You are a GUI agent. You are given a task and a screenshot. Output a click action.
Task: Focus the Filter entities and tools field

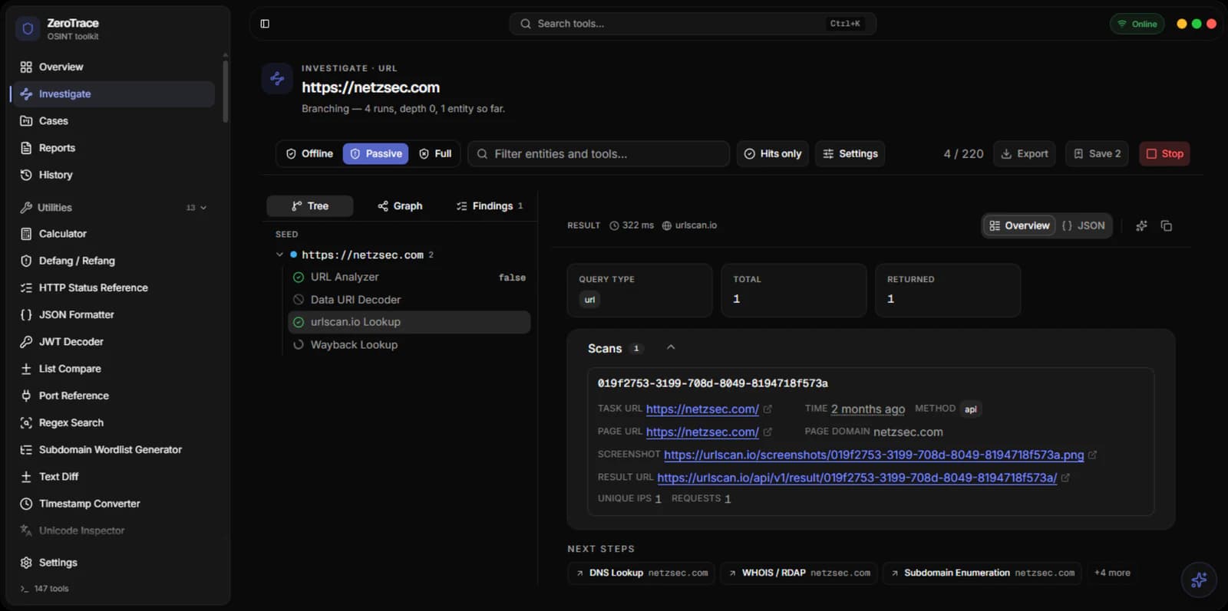coord(599,153)
